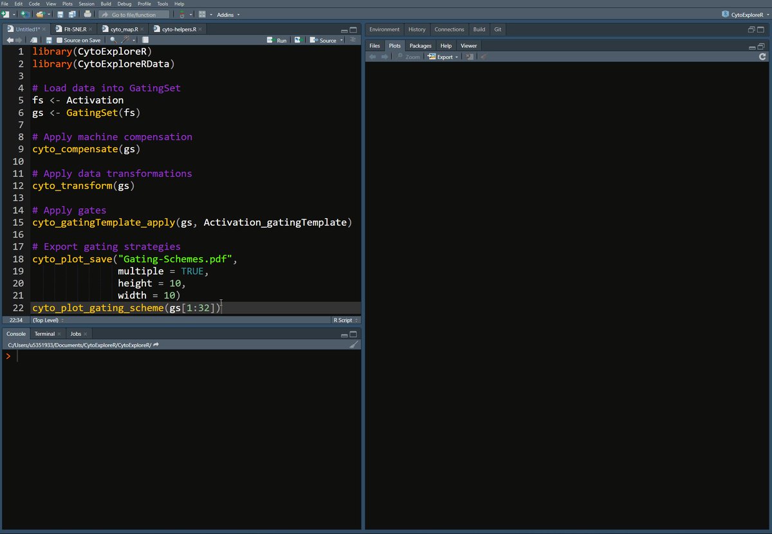
Task: Click the Zoom plot button
Action: tap(408, 57)
